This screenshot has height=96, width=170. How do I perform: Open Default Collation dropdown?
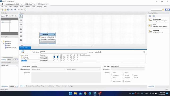tap(83, 69)
